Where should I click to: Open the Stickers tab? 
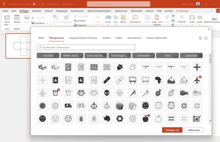tap(107, 38)
